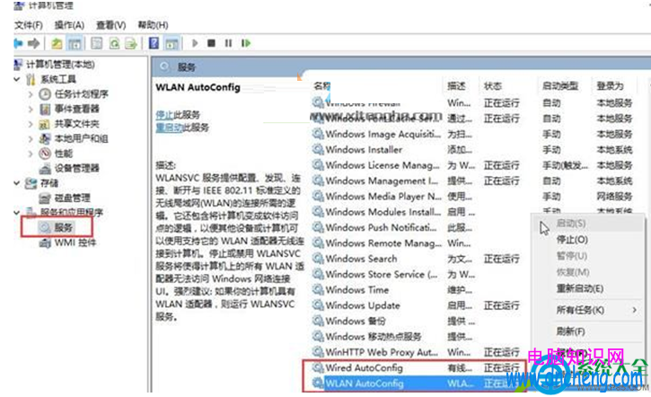Image resolution: width=651 pixels, height=397 pixels.
Task: Sort by the 启动类型 column header
Action: click(560, 86)
